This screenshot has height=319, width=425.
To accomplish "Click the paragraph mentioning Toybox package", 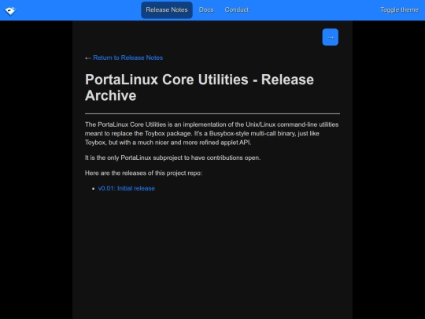I will tap(212, 133).
